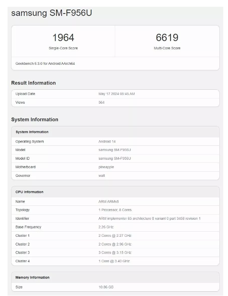Image resolution: width=228 pixels, height=296 pixels.
Task: Click the Views label
Action: (20, 103)
